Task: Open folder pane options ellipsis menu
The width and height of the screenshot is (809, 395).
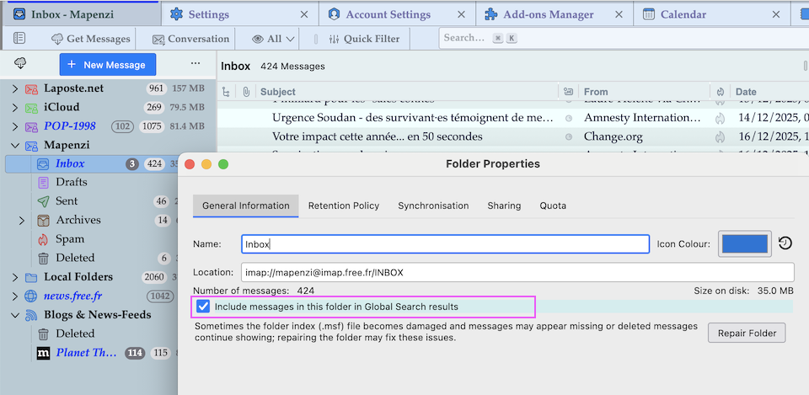Action: tap(196, 64)
